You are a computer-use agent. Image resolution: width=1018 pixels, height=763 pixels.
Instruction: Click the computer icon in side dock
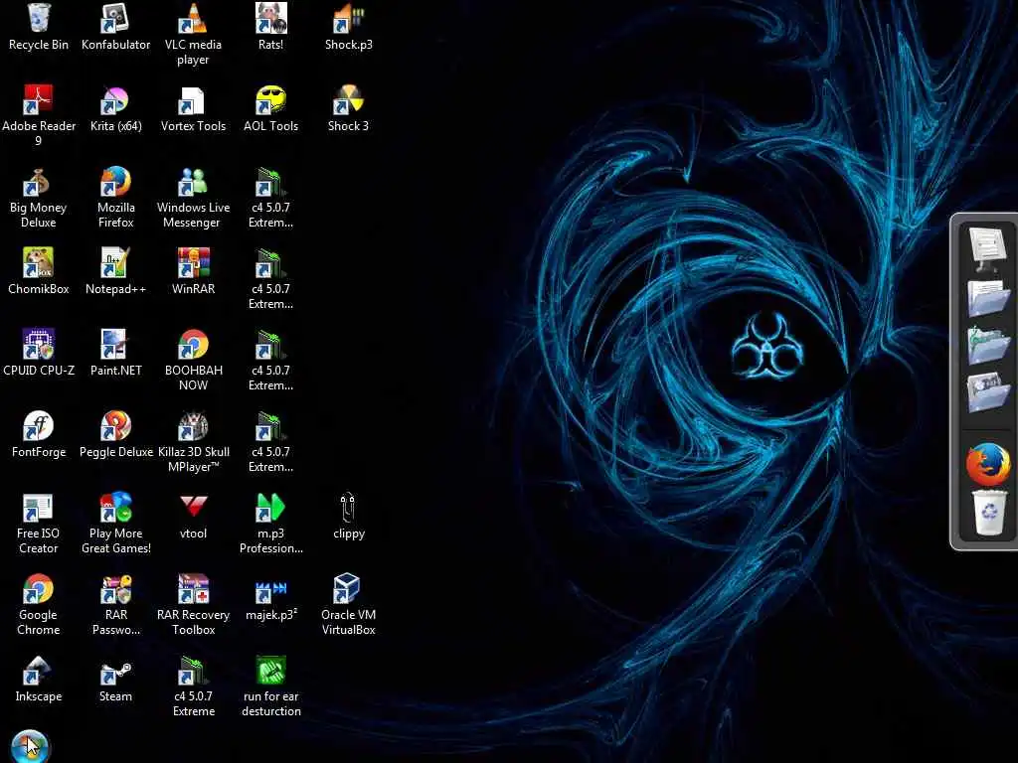(x=987, y=247)
